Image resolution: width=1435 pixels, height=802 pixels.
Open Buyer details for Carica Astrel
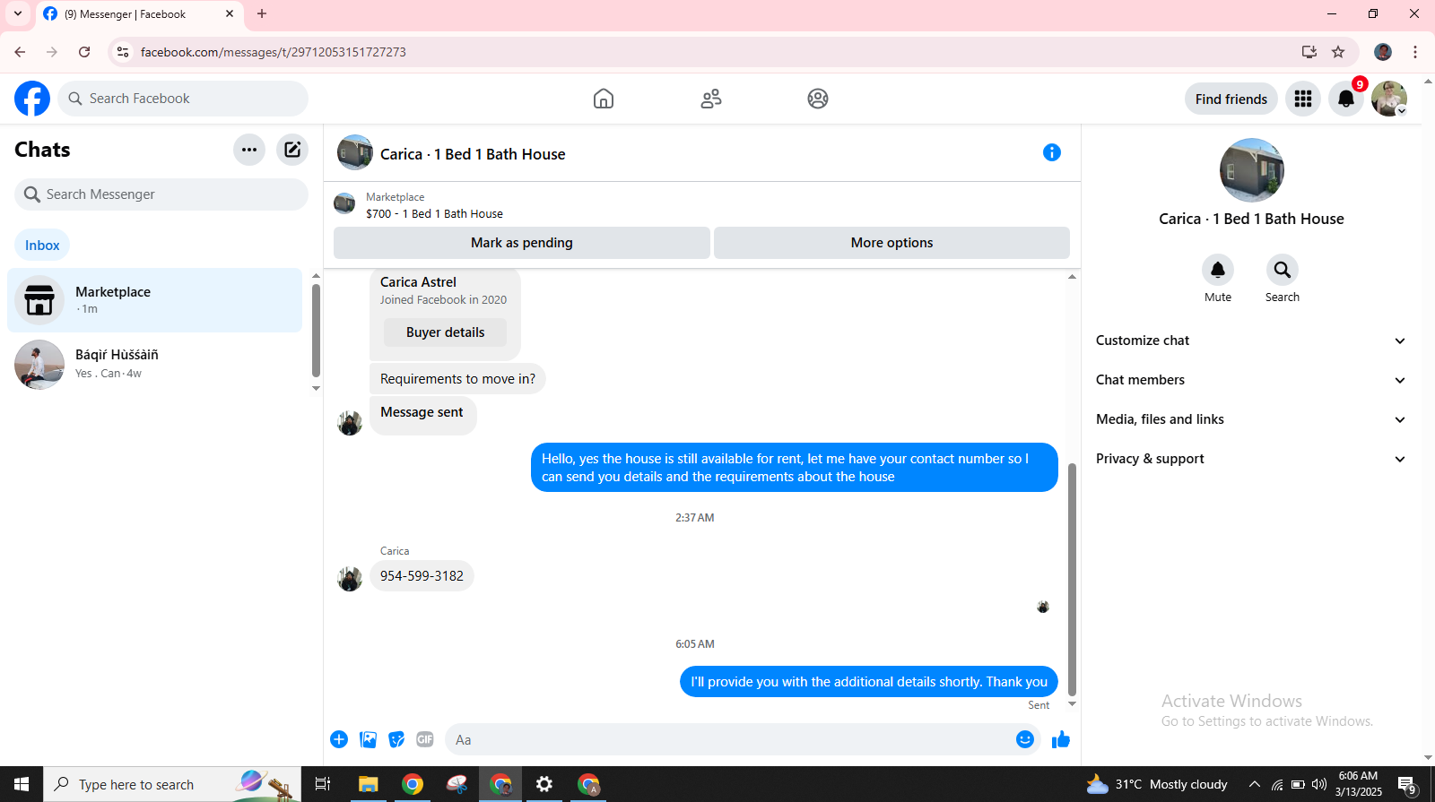[445, 332]
